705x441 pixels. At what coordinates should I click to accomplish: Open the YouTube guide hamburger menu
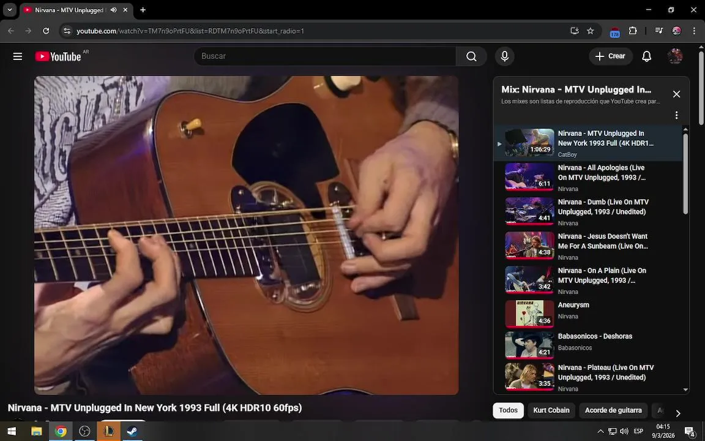[x=18, y=56]
